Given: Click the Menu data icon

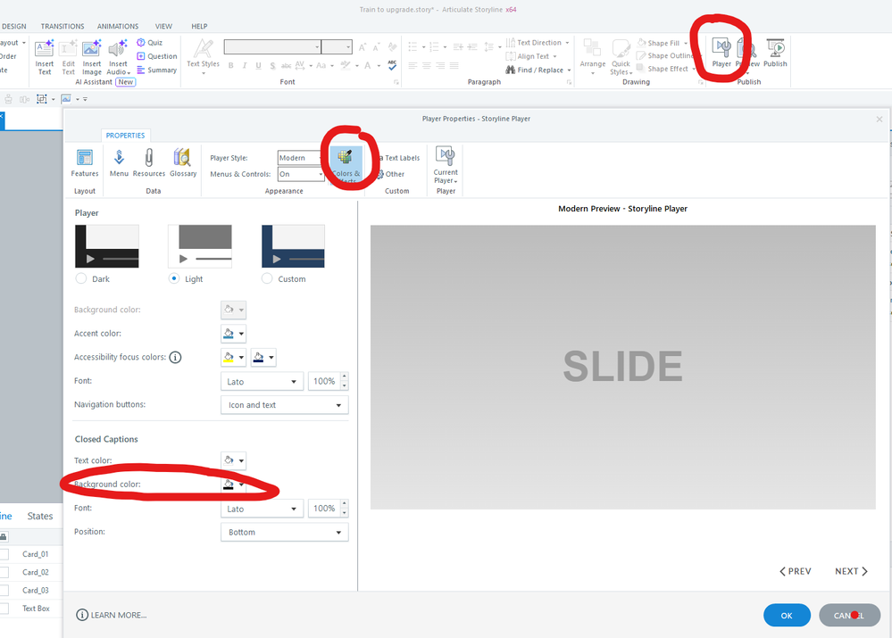Looking at the screenshot, I should tap(119, 162).
